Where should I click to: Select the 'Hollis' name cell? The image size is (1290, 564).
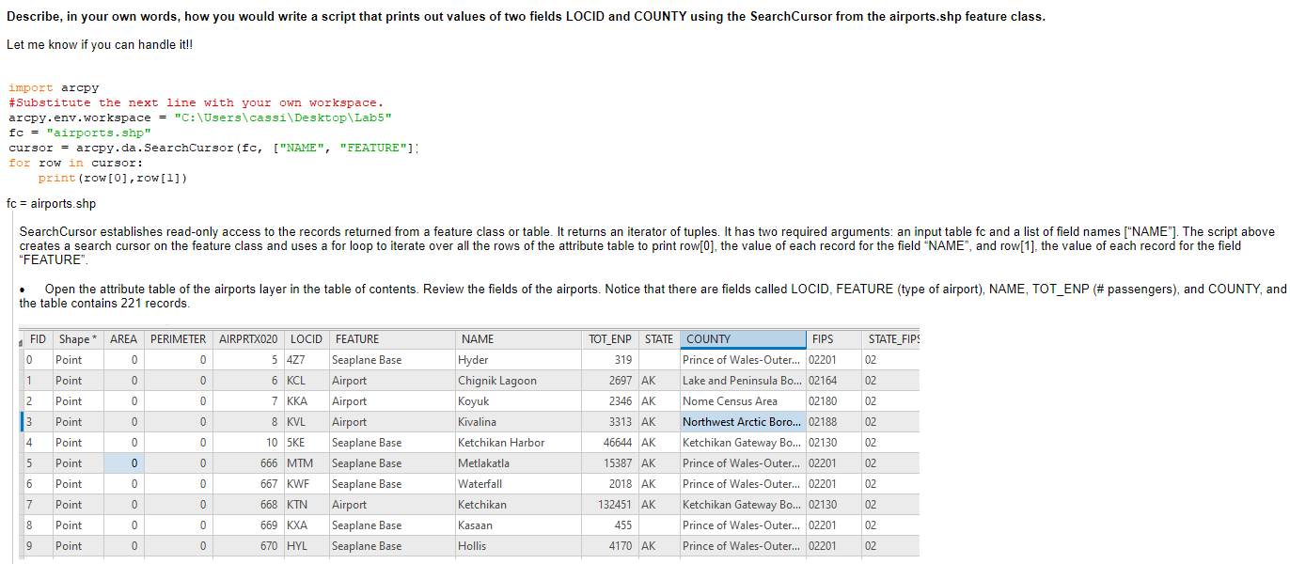[519, 546]
